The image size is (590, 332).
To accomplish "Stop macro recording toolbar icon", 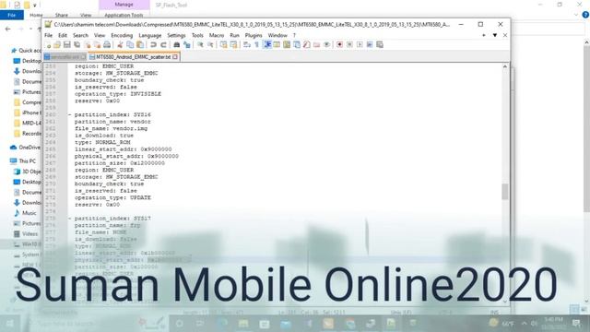I will point(349,45).
